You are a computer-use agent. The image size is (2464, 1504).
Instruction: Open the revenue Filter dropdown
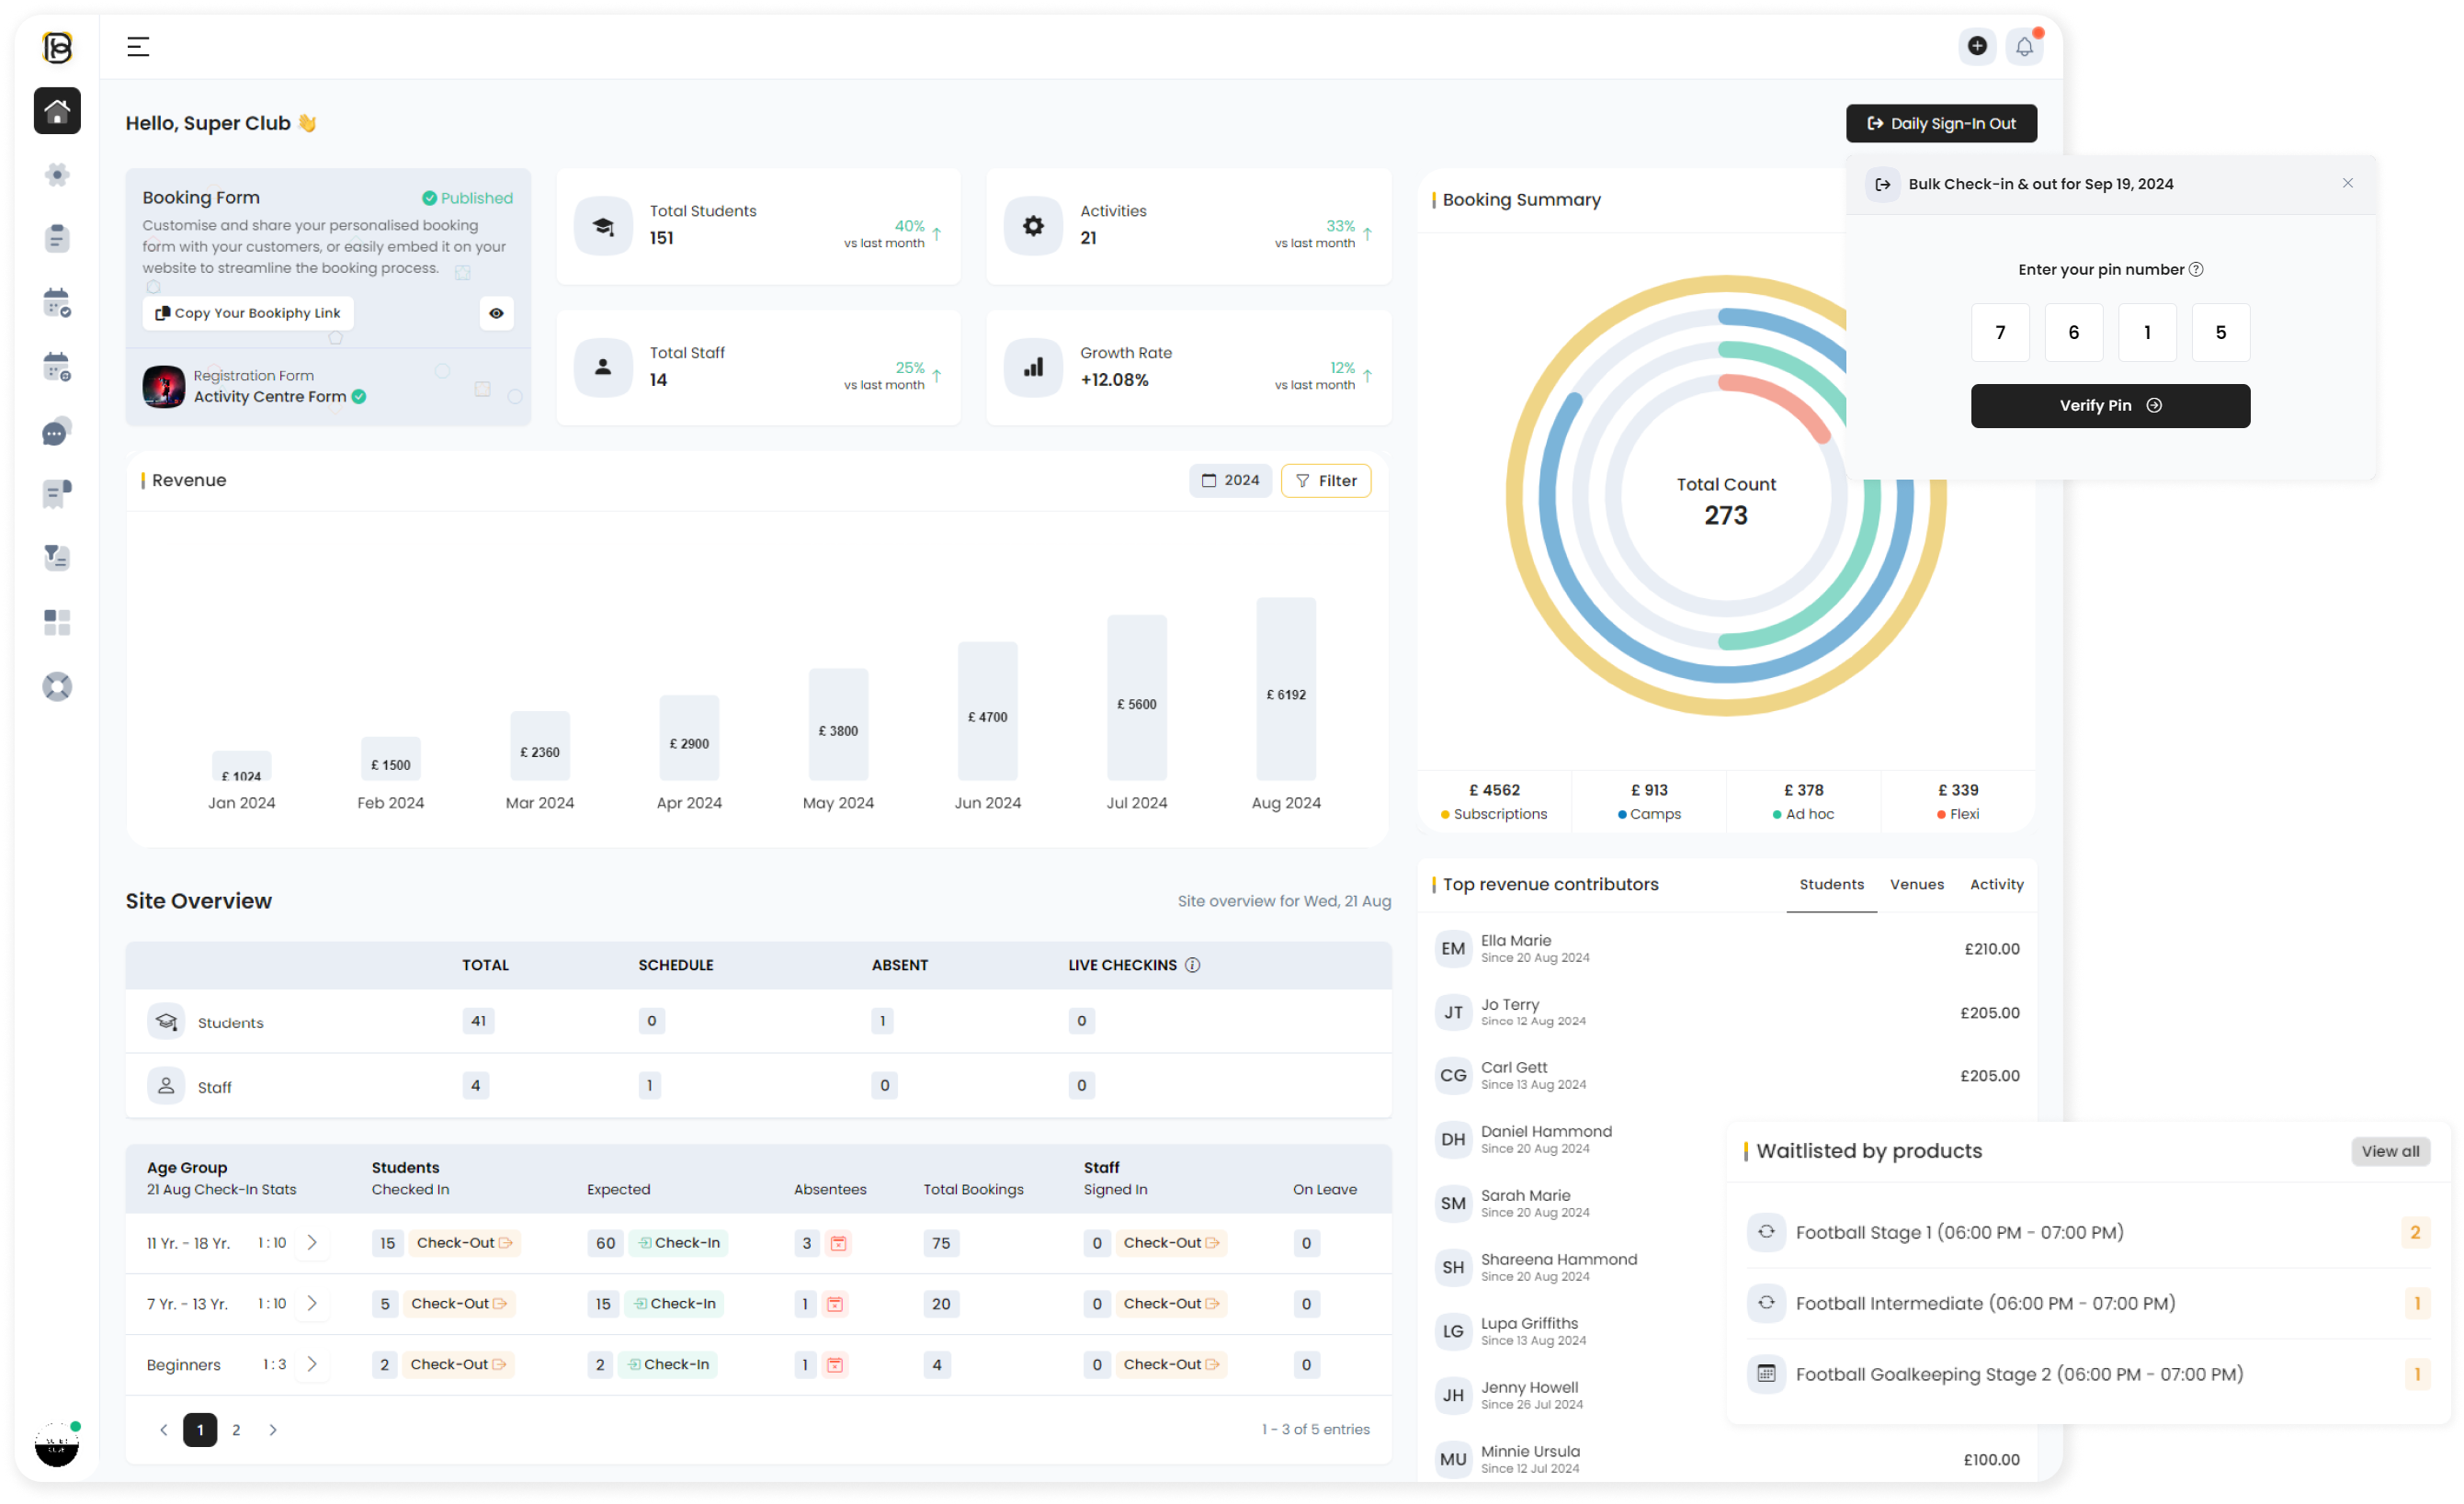tap(1326, 481)
